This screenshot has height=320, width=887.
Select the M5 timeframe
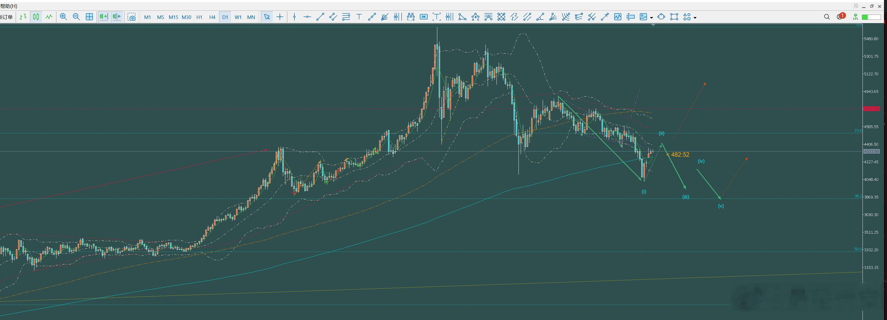pos(160,17)
